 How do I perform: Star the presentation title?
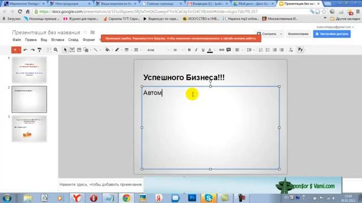pos(85,32)
